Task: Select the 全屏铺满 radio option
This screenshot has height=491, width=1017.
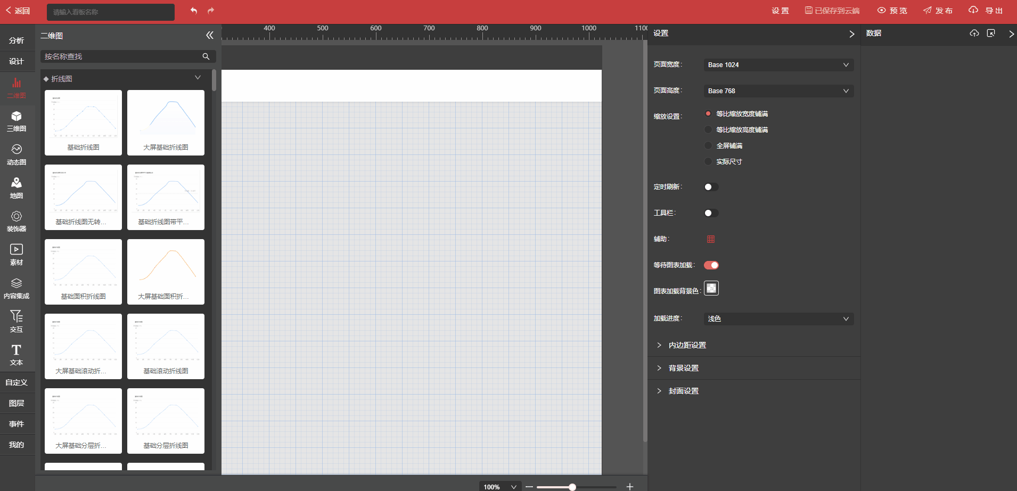Action: [708, 145]
